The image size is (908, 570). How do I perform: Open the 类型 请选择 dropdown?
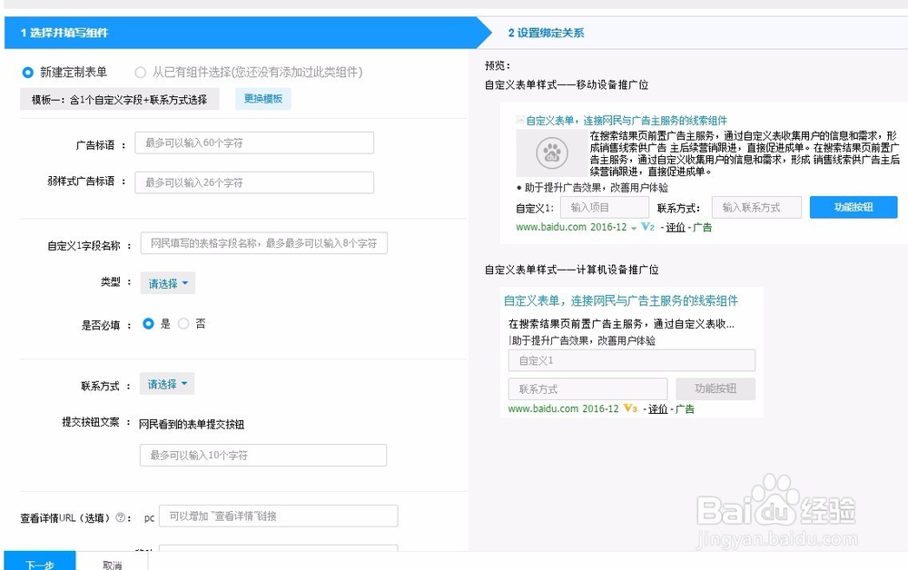pyautogui.click(x=166, y=282)
